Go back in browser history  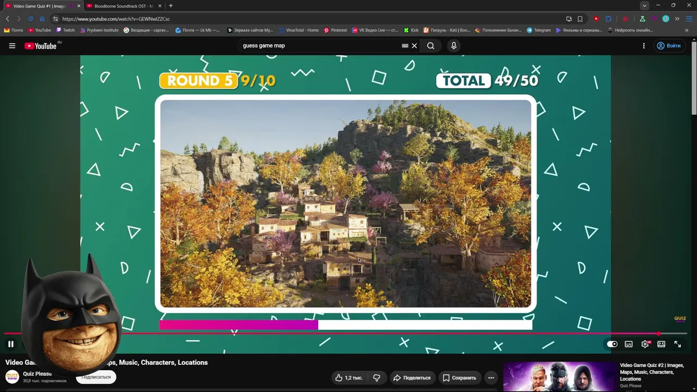pyautogui.click(x=8, y=19)
